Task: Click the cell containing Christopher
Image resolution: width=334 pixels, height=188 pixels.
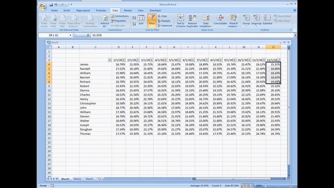Action: click(x=96, y=103)
